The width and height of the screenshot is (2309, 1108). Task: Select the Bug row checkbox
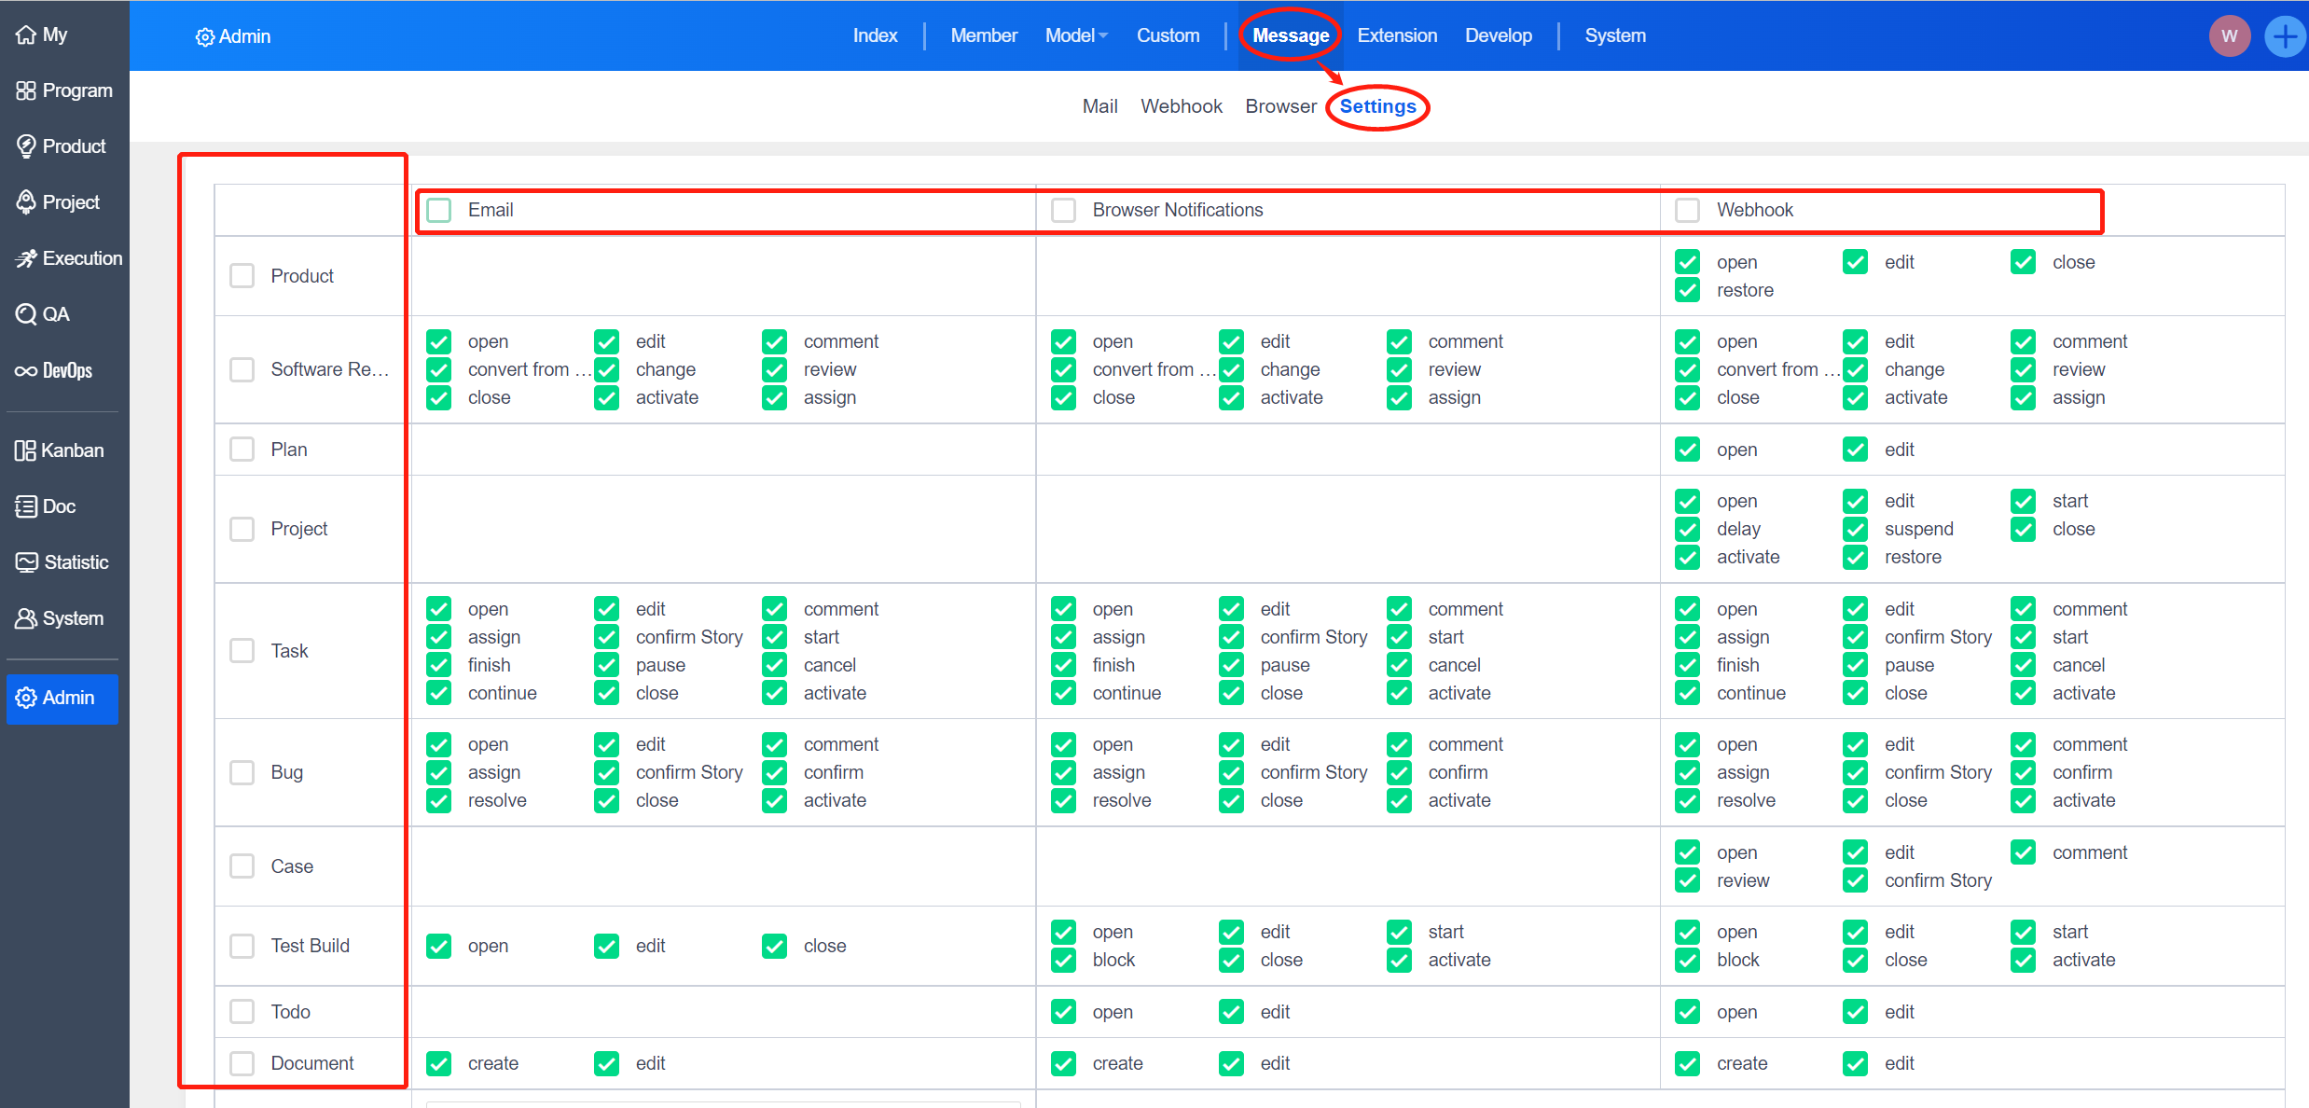pyautogui.click(x=242, y=772)
